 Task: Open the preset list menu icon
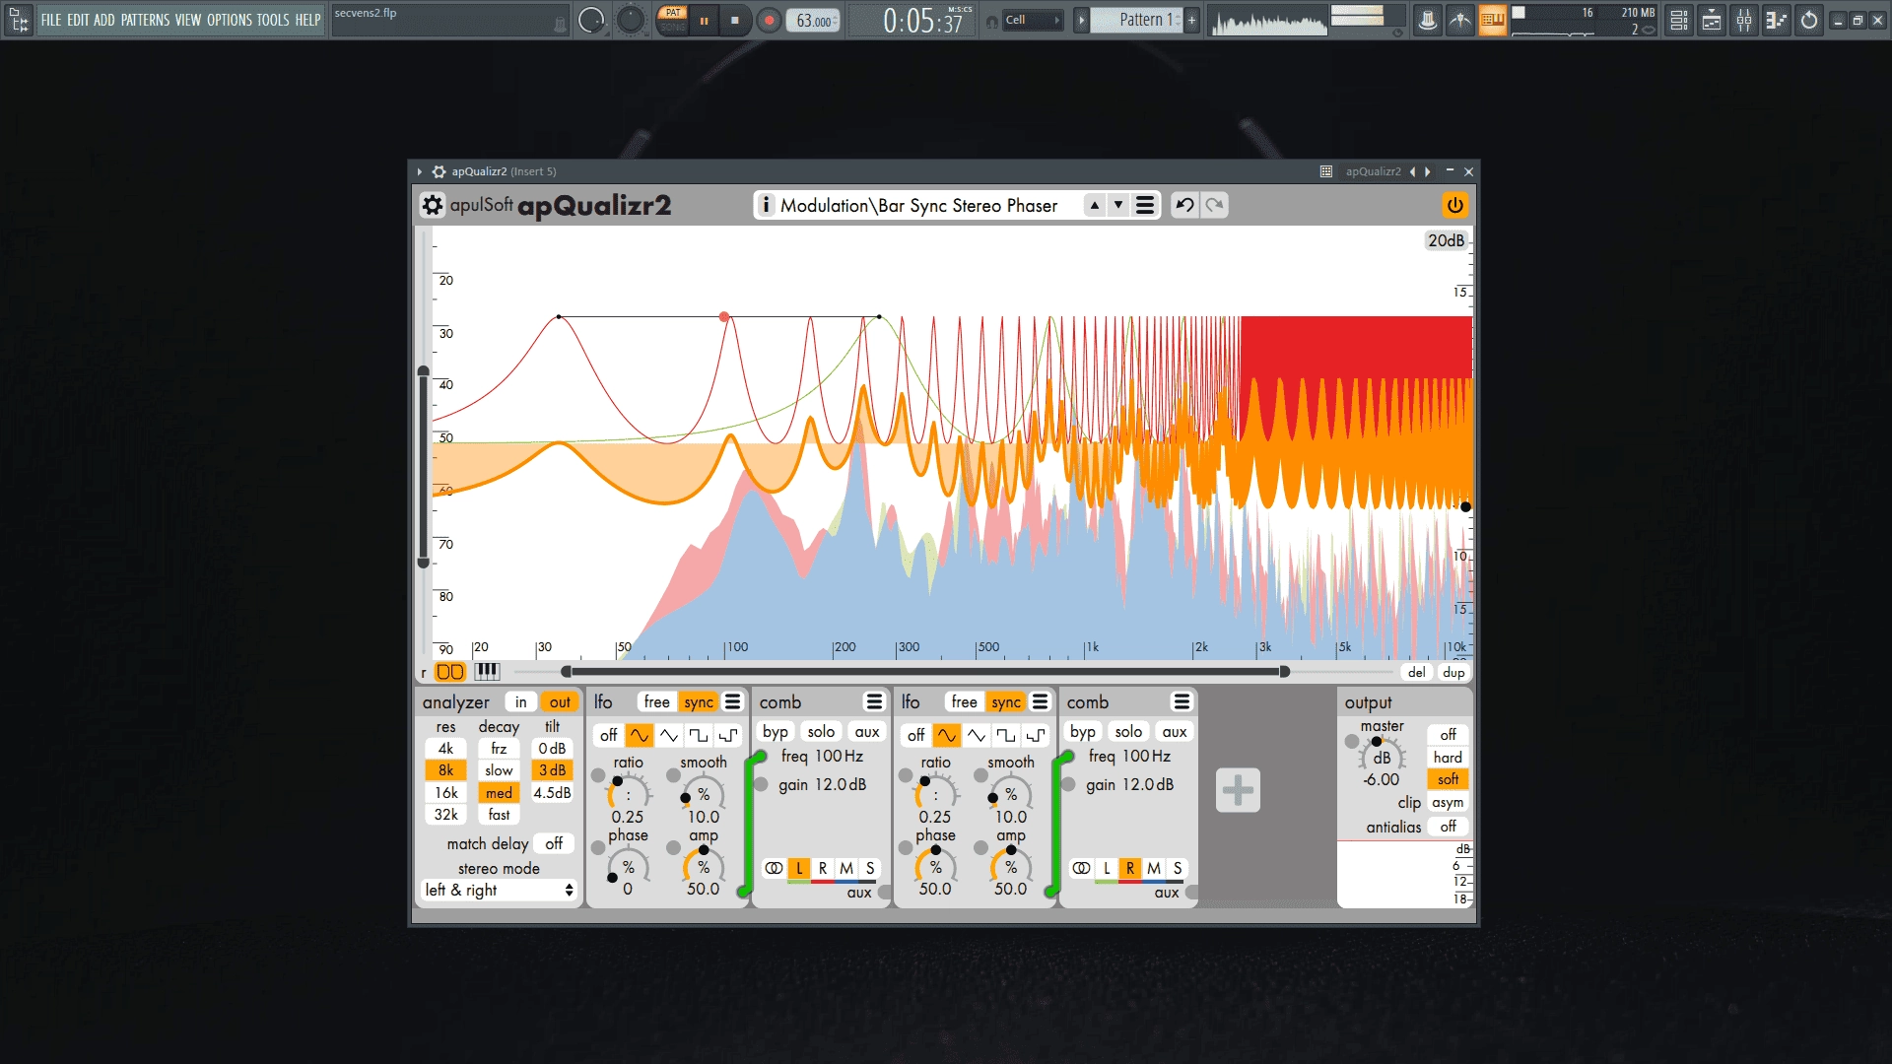point(1145,205)
